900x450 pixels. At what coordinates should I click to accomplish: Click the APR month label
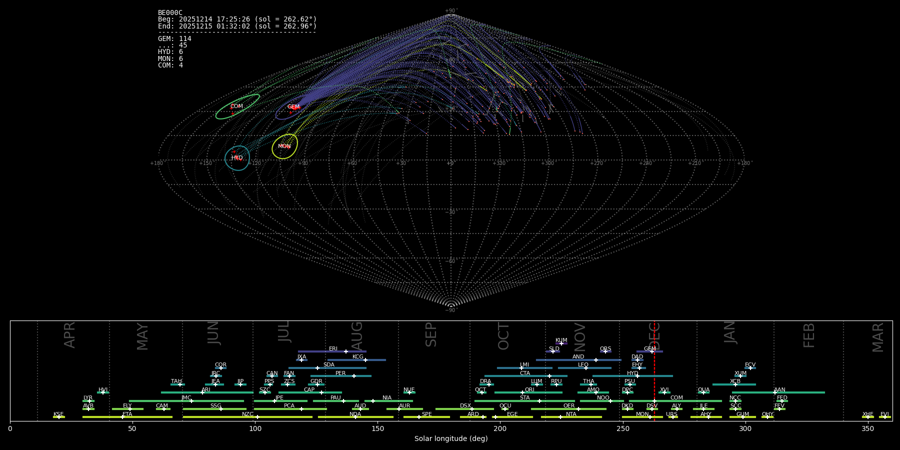click(70, 335)
